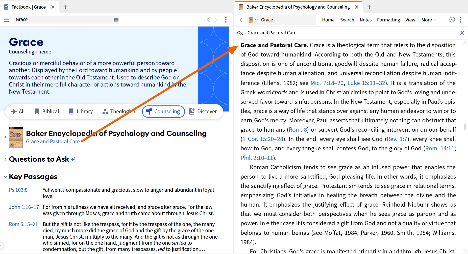Open the John 1:16–17 passage link
The width and height of the screenshot is (468, 254).
click(24, 207)
